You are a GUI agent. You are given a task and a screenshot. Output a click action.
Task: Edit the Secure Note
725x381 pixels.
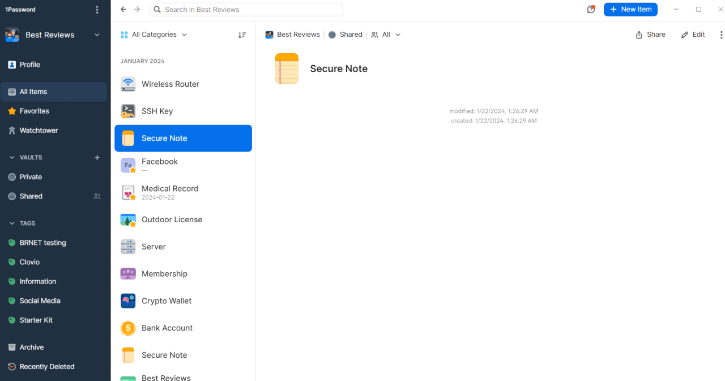pyautogui.click(x=692, y=34)
